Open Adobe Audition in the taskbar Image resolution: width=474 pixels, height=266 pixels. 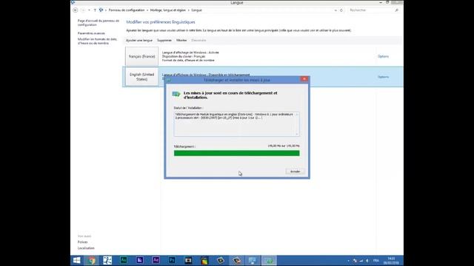[124, 260]
